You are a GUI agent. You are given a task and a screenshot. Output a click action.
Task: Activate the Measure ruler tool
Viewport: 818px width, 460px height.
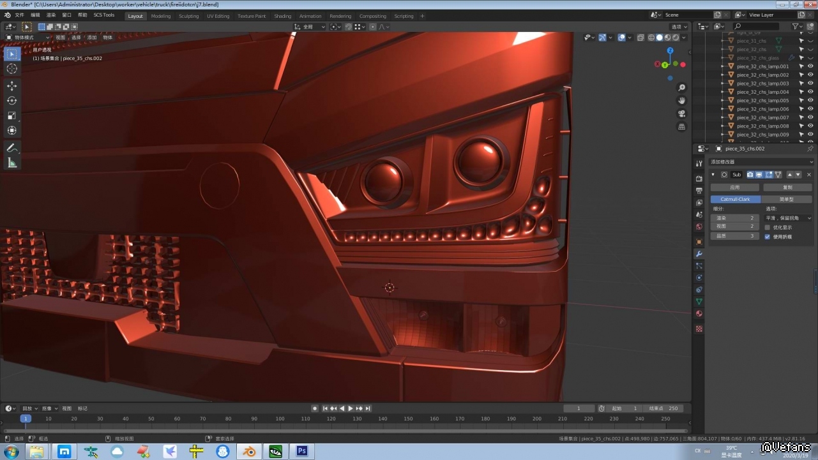(x=11, y=163)
